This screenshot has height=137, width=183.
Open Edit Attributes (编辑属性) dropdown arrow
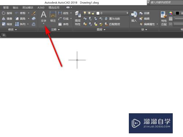157,24
